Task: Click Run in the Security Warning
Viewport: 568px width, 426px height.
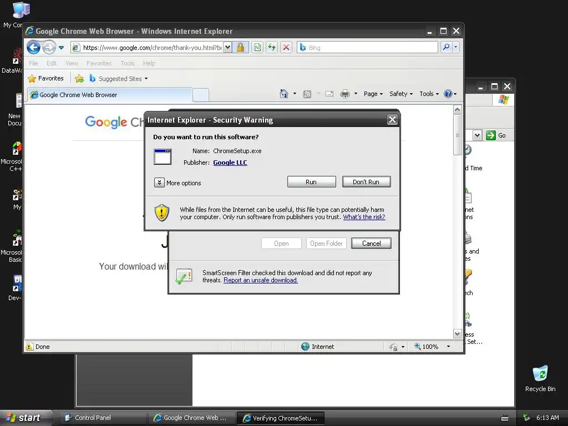Action: (311, 182)
